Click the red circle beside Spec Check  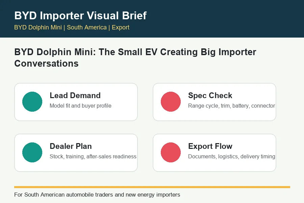(171, 101)
